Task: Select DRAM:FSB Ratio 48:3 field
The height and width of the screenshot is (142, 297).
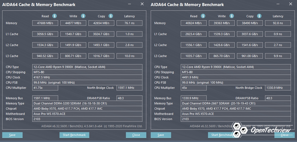Action: click(x=129, y=98)
